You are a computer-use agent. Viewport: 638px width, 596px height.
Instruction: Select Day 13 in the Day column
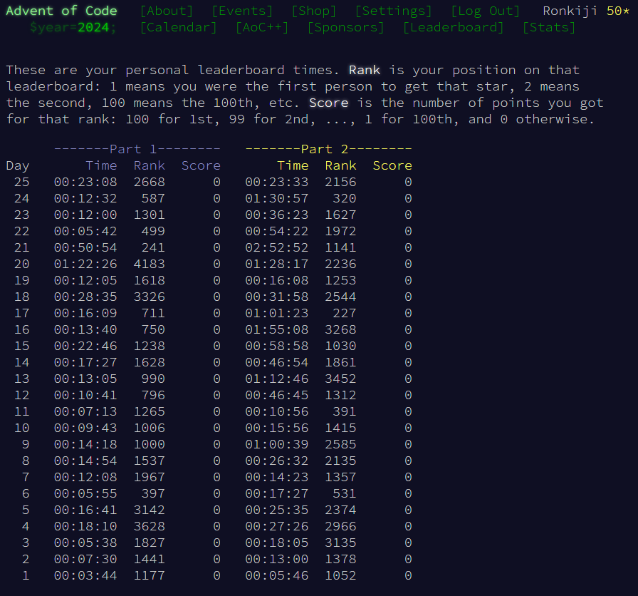coord(21,379)
